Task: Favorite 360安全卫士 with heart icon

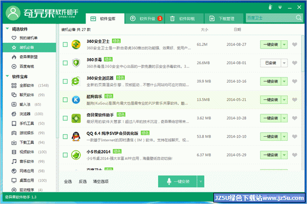Action: pos(295,44)
